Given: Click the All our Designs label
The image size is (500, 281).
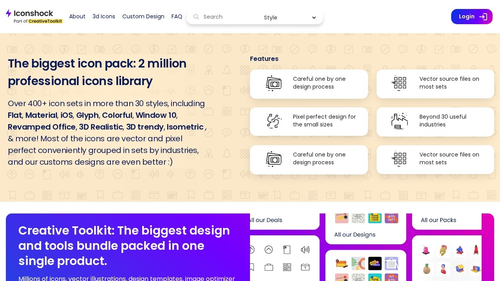Looking at the screenshot, I should [355, 235].
